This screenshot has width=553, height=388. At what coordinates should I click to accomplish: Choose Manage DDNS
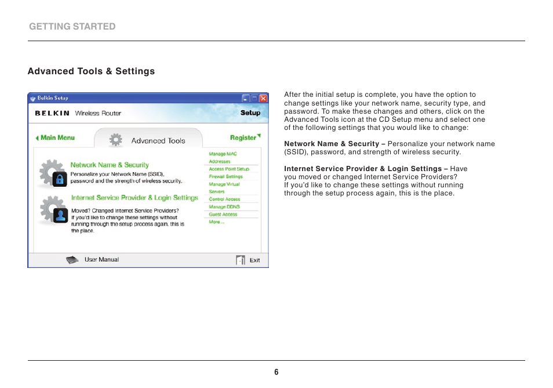point(224,206)
